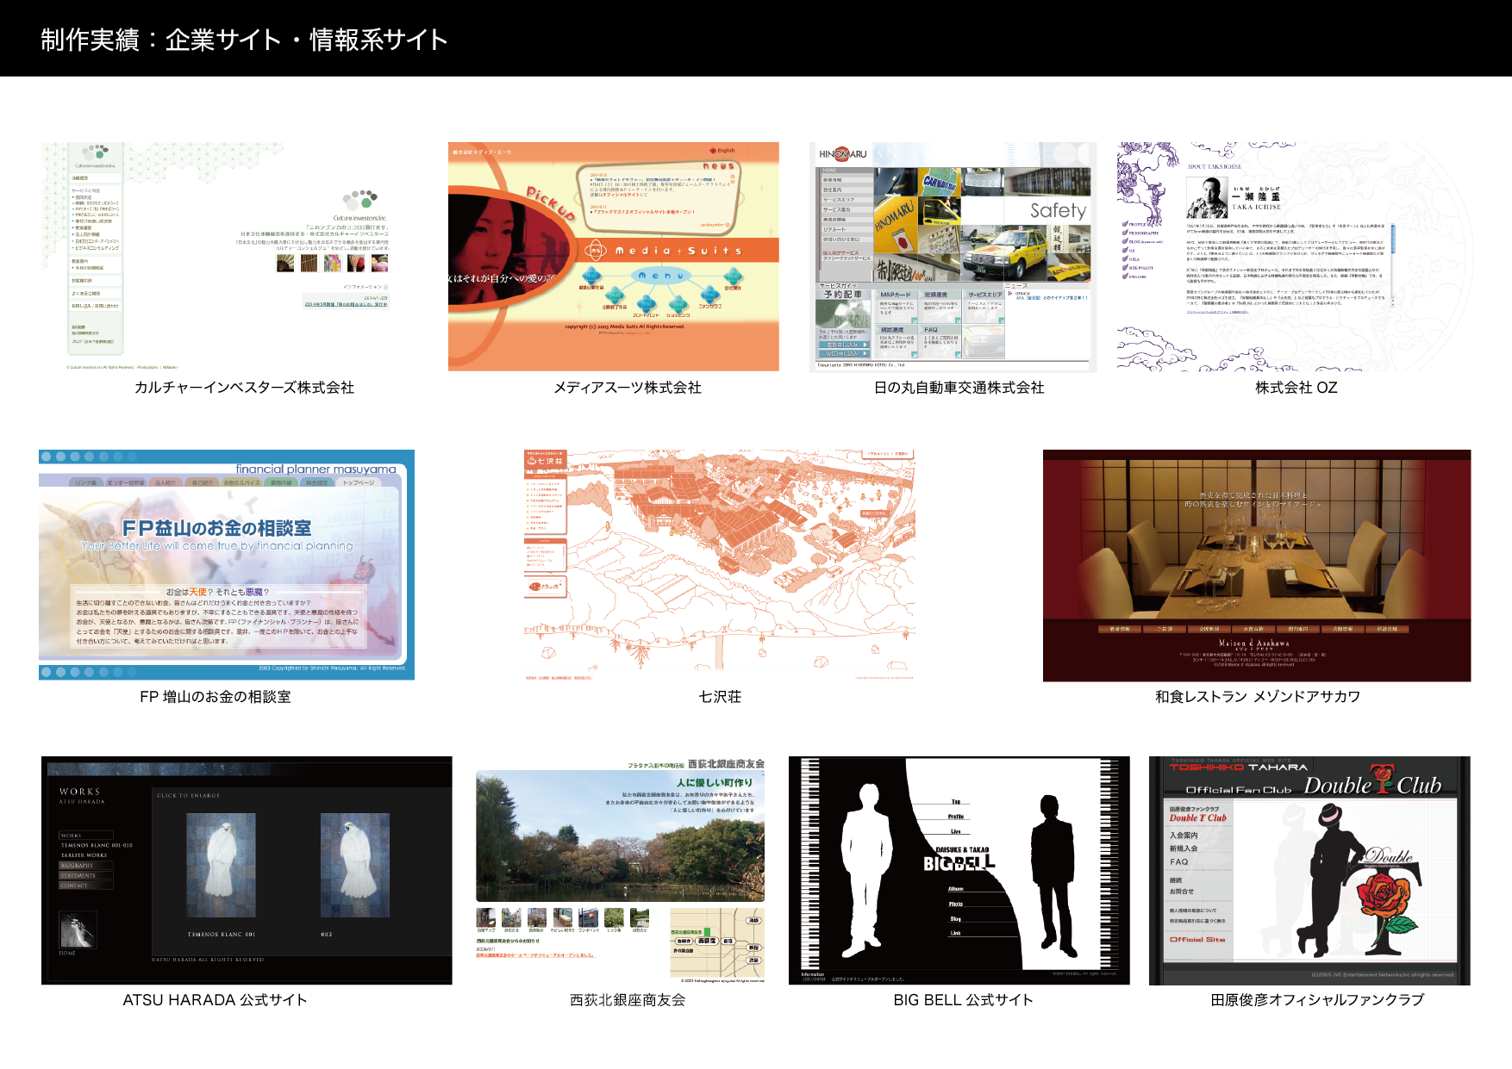This screenshot has height=1069, width=1512.
Task: Select the English flag icon on Media Suits site
Action: point(713,150)
